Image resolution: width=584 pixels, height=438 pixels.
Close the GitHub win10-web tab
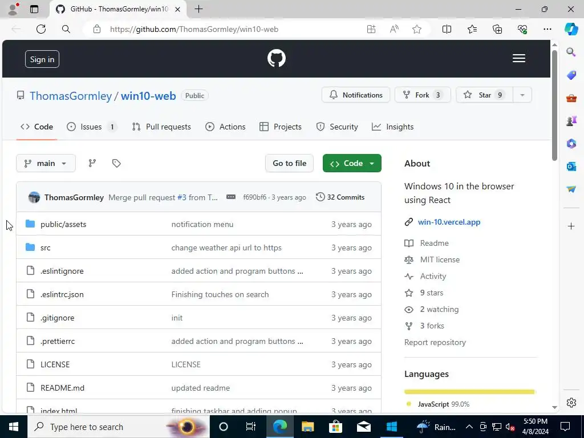tap(178, 9)
